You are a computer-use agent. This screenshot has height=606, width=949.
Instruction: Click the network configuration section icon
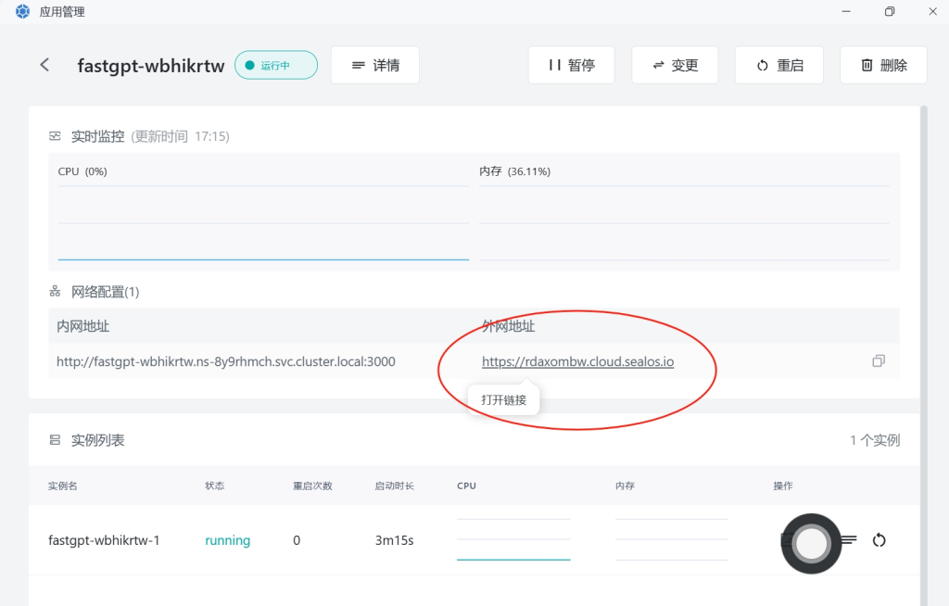point(56,292)
